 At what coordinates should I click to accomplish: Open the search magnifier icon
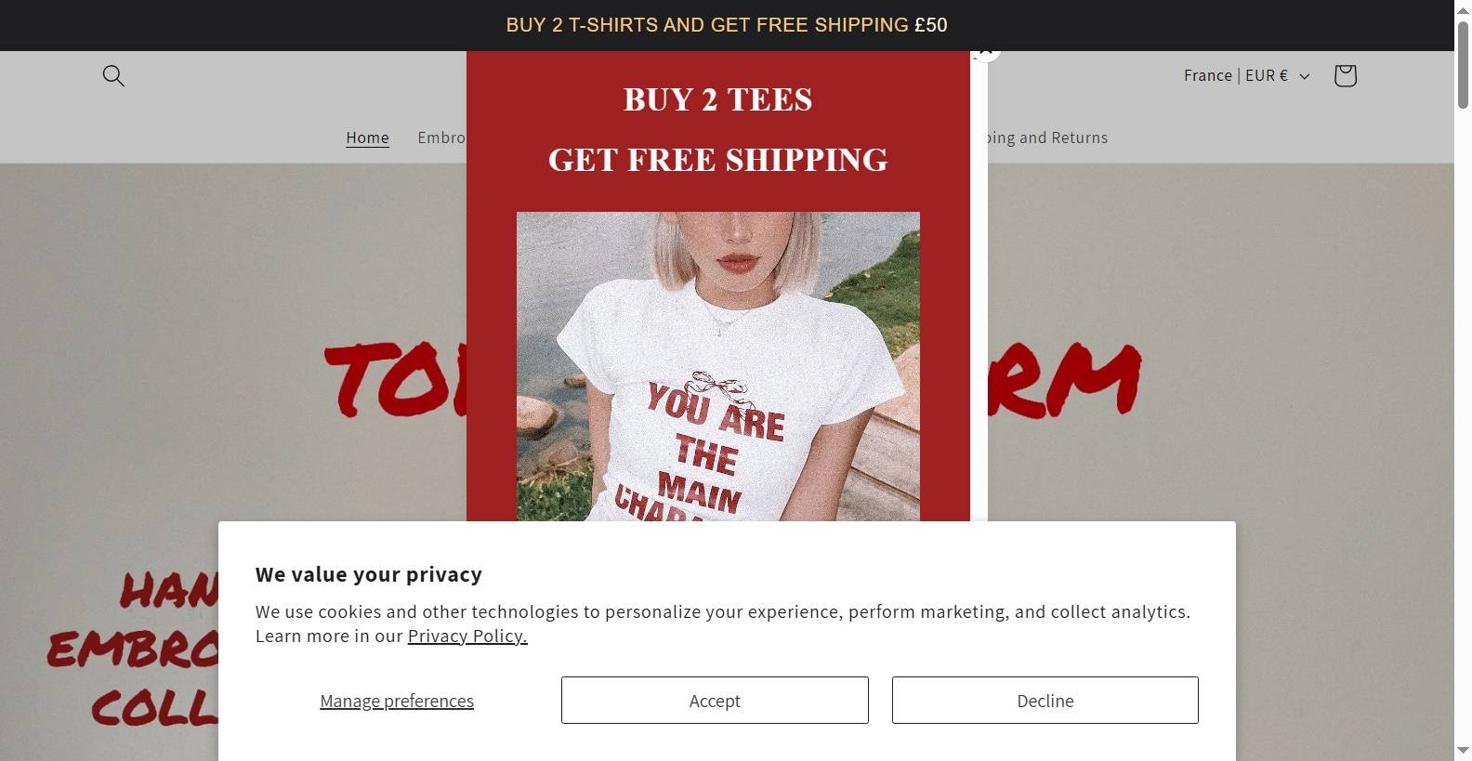[x=113, y=75]
